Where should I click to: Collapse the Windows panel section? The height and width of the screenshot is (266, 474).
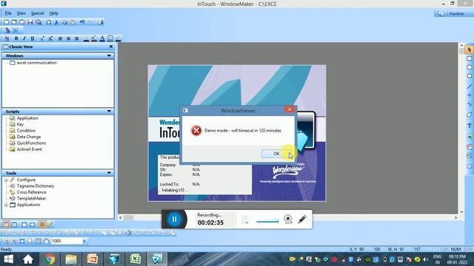pos(109,56)
